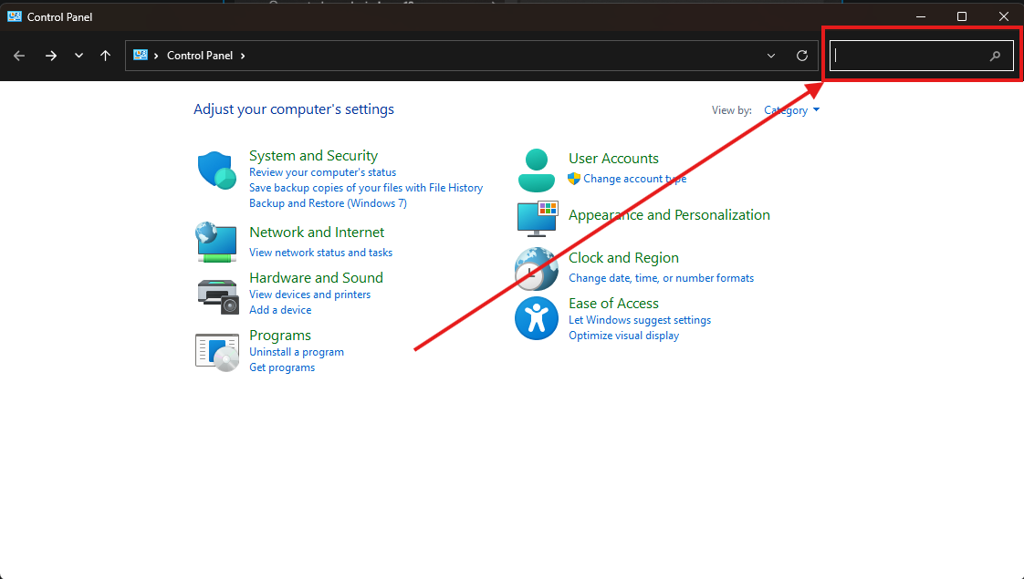Viewport: 1024px width, 579px height.
Task: Click Optimize visual display
Action: pos(623,336)
